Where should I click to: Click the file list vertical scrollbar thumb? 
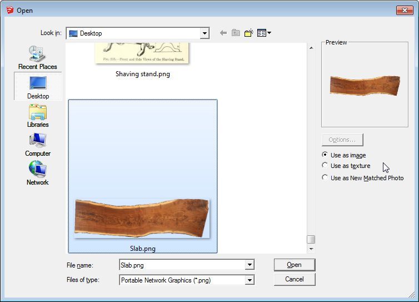click(311, 239)
